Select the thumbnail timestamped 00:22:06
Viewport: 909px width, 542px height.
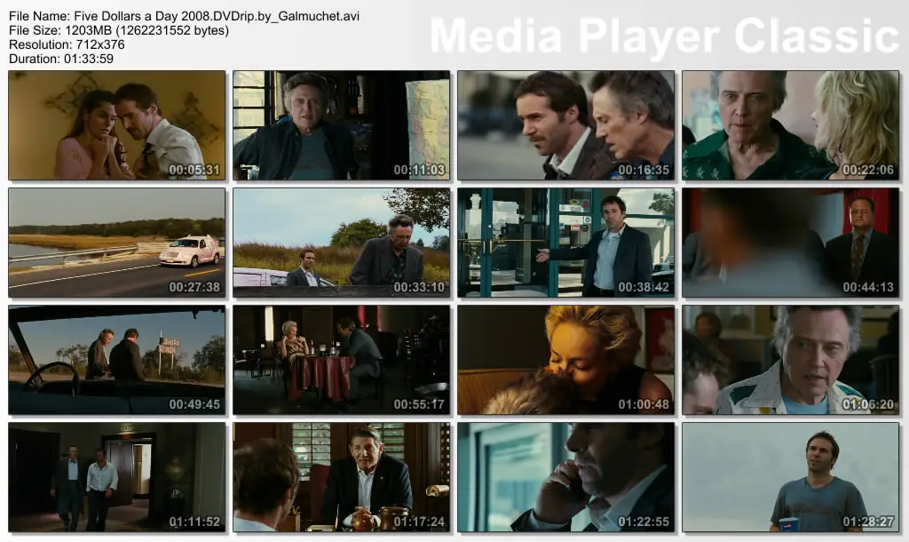(791, 125)
